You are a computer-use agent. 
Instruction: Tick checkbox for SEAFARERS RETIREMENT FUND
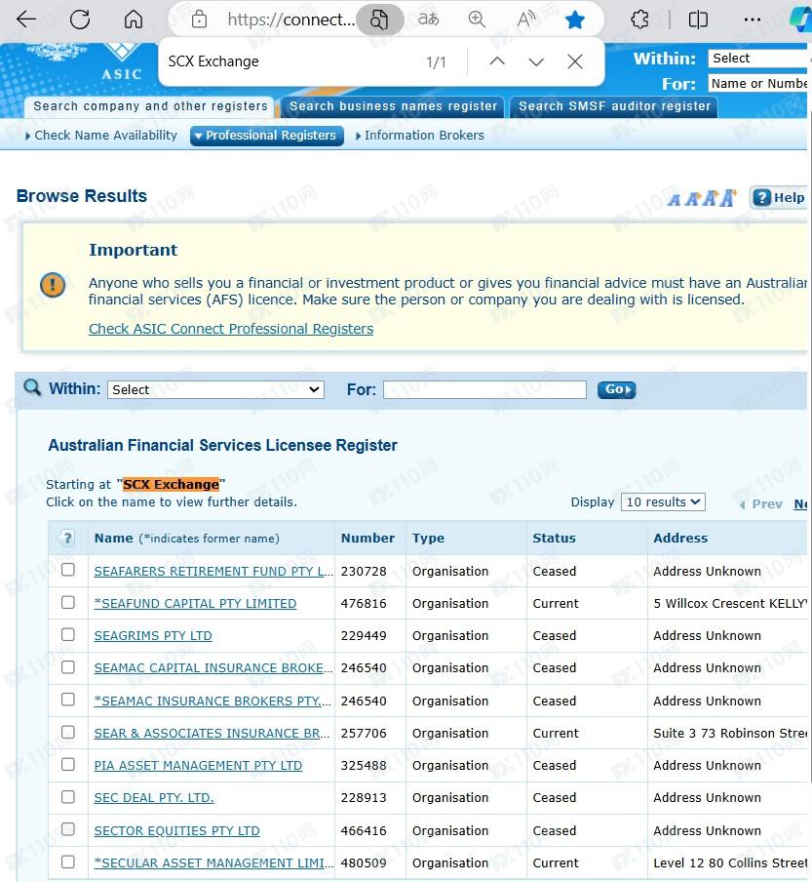coord(68,570)
